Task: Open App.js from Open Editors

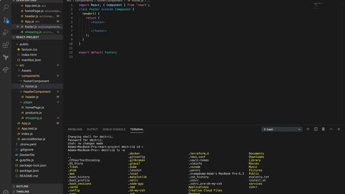Action: pos(37,22)
